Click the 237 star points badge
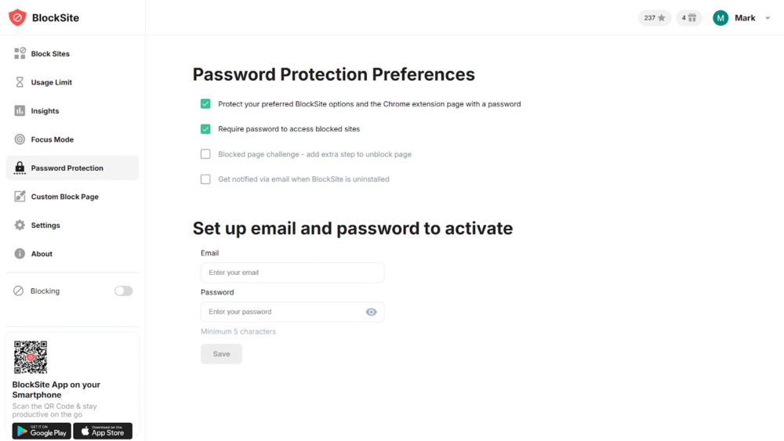The height and width of the screenshot is (441, 784). point(655,18)
